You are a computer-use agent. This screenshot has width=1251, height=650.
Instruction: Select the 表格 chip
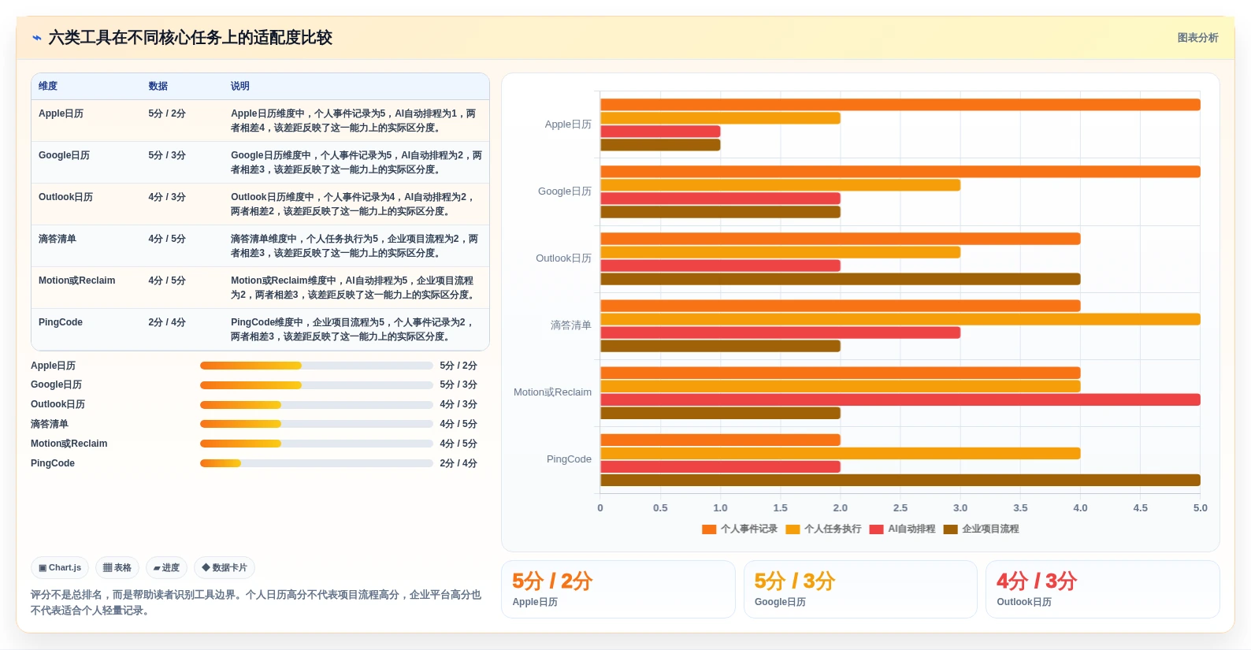(x=117, y=567)
